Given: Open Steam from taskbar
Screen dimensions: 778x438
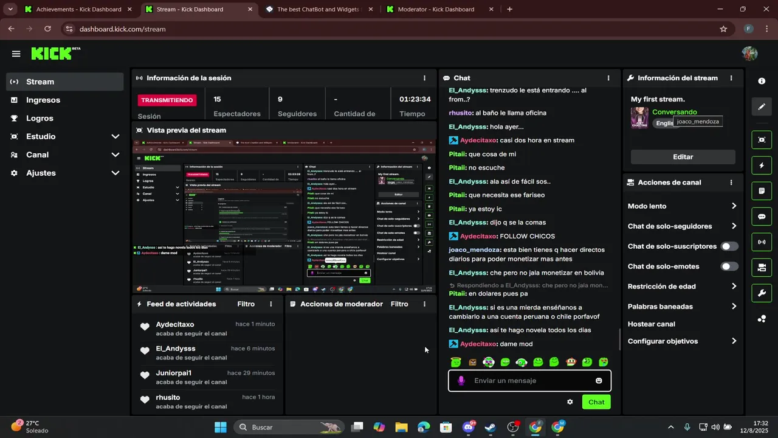Looking at the screenshot, I should 490,427.
